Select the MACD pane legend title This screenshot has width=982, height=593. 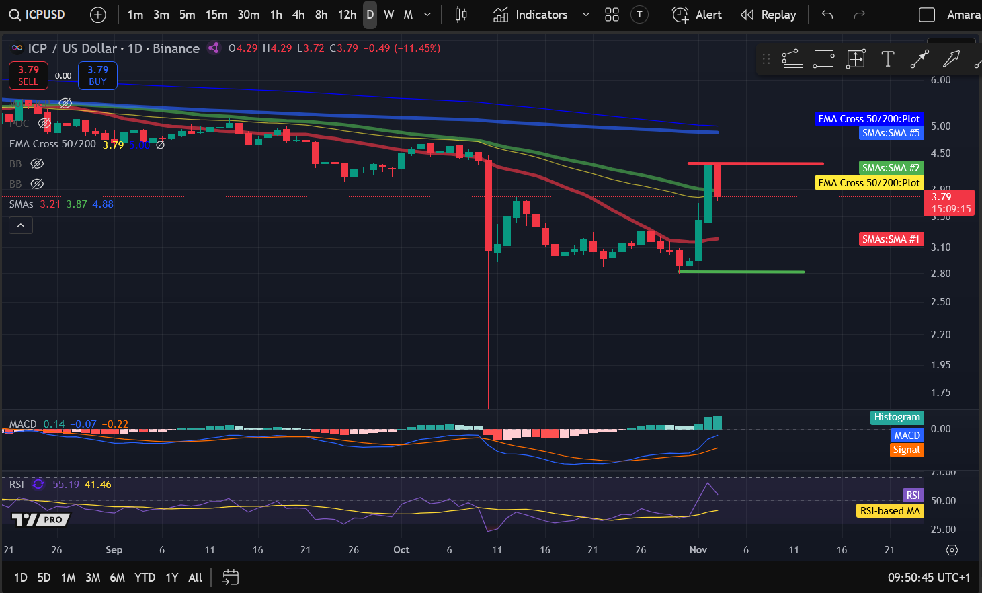pyautogui.click(x=23, y=424)
